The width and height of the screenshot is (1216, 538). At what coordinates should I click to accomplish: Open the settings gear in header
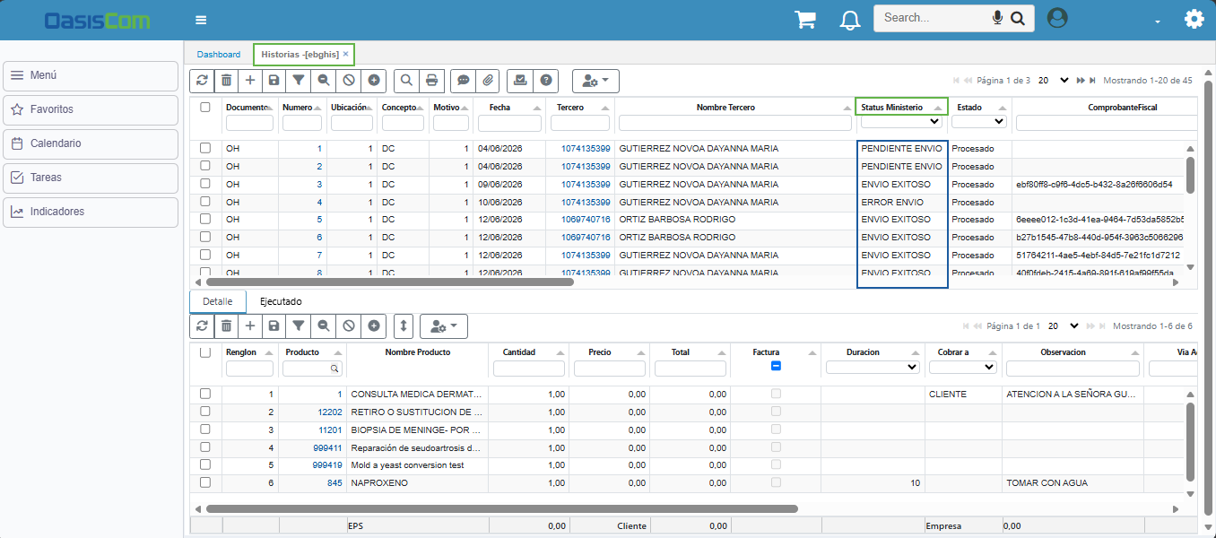tap(1194, 19)
